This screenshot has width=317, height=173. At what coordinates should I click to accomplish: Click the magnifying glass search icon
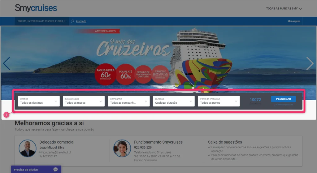coord(72,21)
